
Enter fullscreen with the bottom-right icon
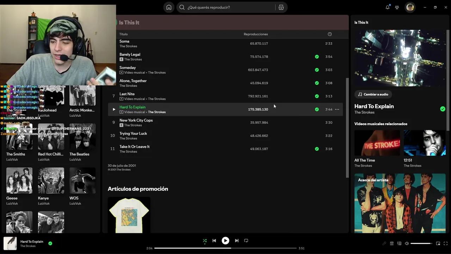[x=446, y=243]
